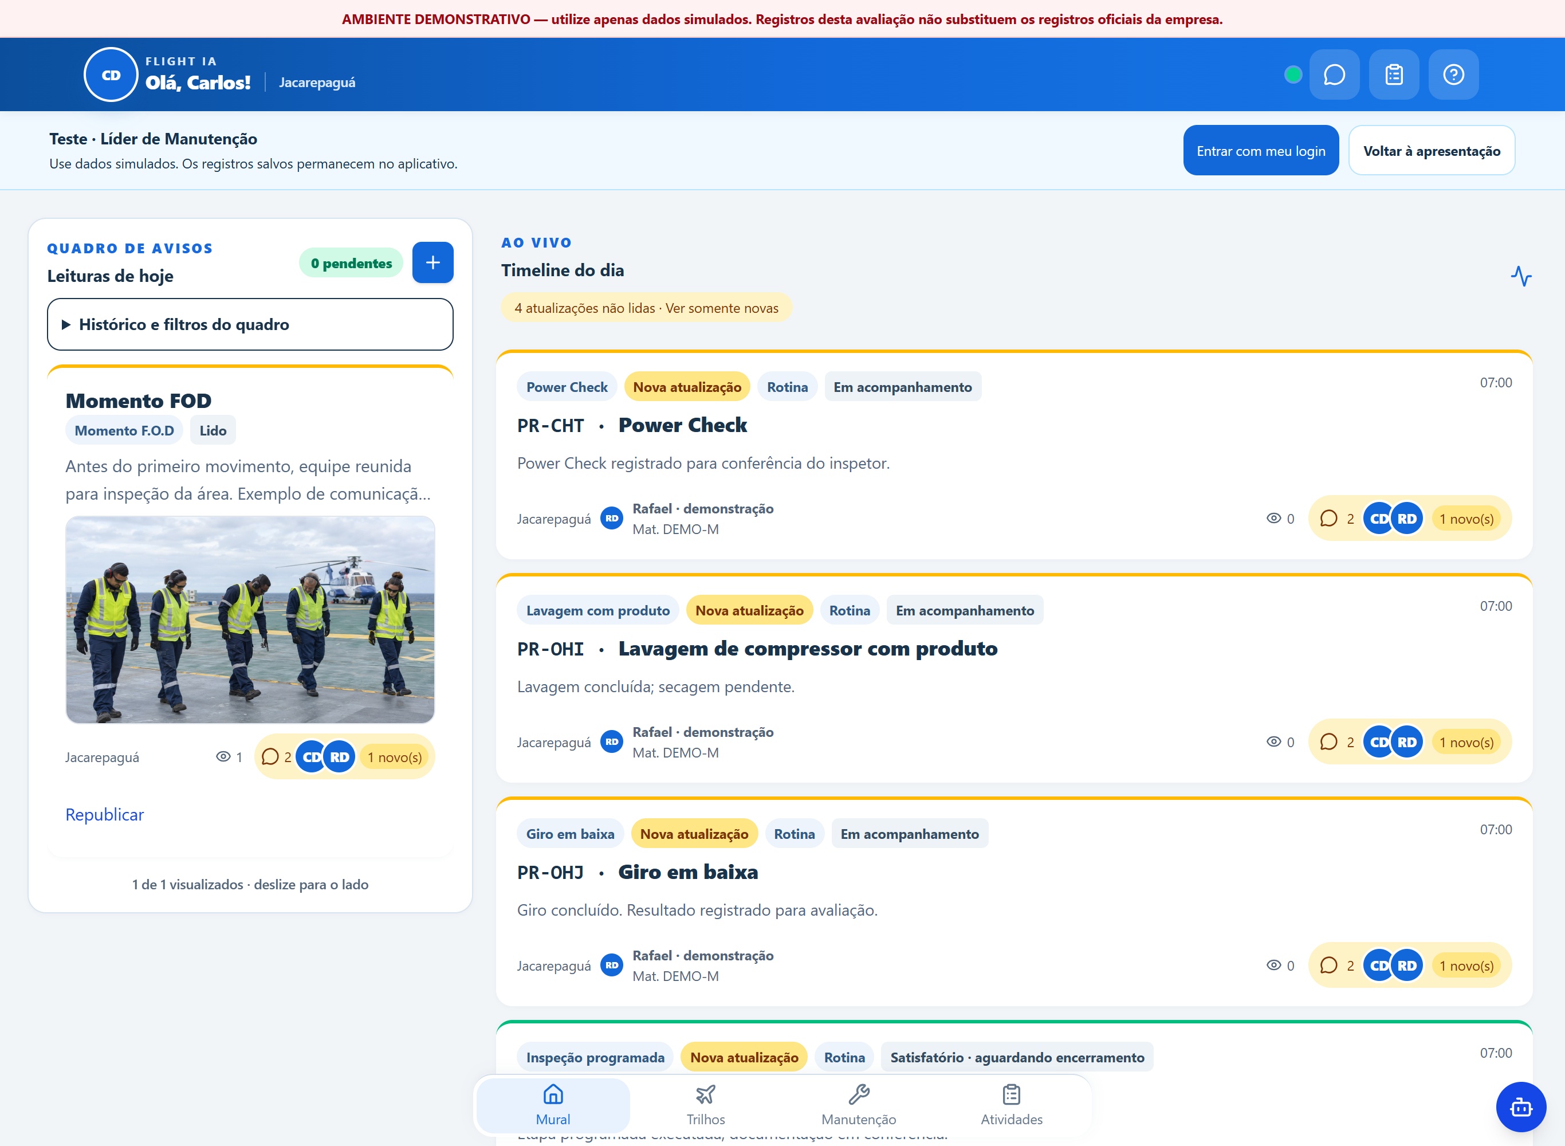Screen dimensions: 1565x1146
Task: Click the Jacarepaguá base label in header
Action: tap(317, 83)
